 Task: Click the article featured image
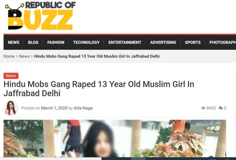(x=115, y=139)
